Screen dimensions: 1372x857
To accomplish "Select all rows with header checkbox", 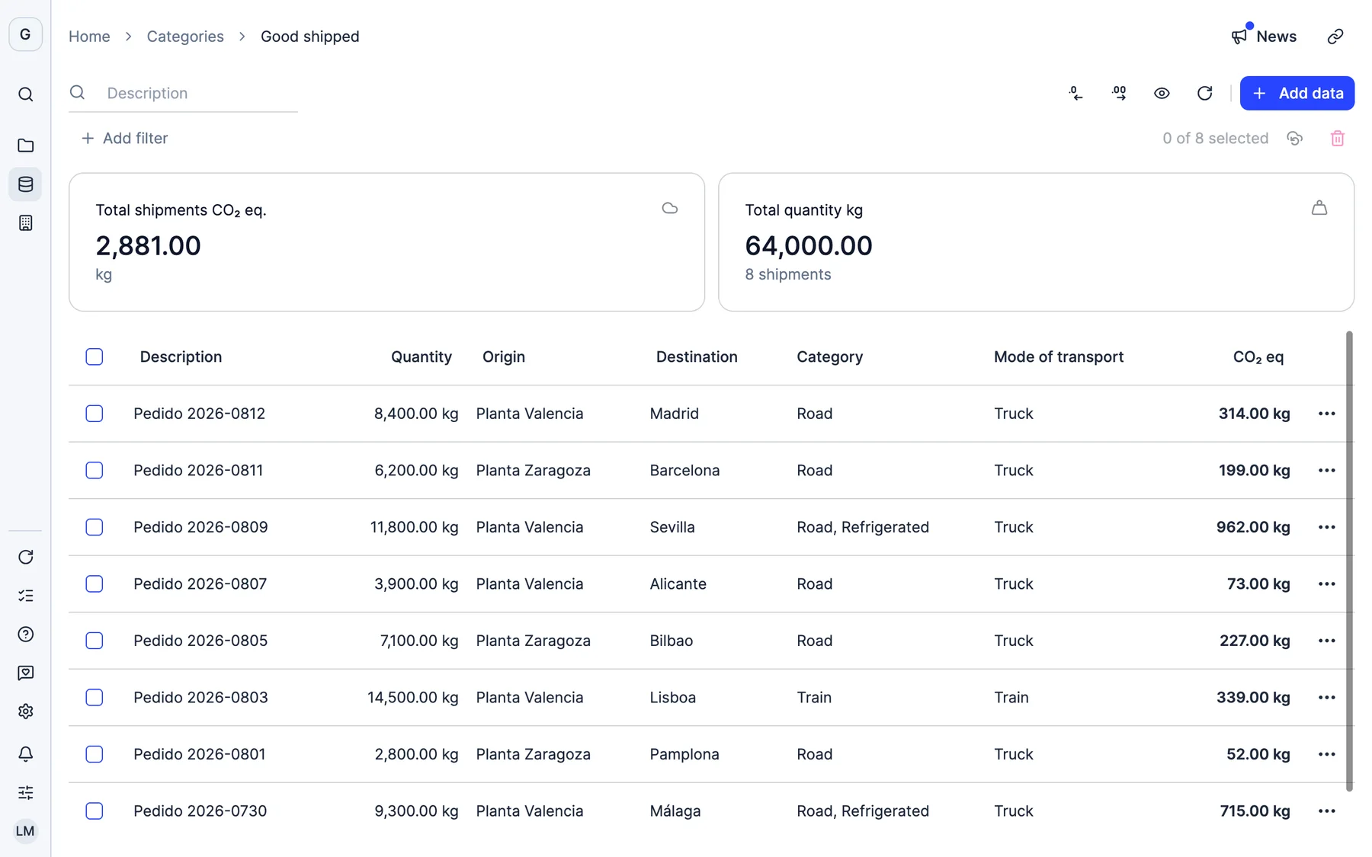I will point(95,357).
